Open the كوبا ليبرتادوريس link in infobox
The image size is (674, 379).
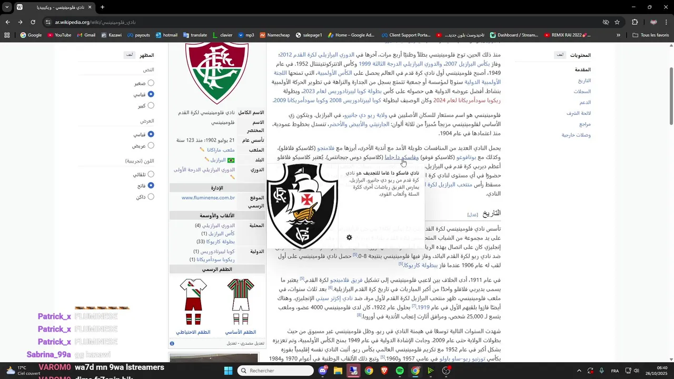tap(217, 252)
